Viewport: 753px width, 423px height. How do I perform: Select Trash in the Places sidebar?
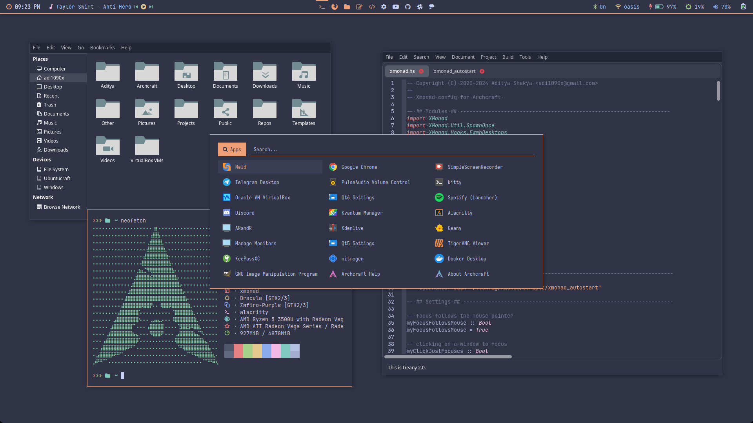point(50,105)
